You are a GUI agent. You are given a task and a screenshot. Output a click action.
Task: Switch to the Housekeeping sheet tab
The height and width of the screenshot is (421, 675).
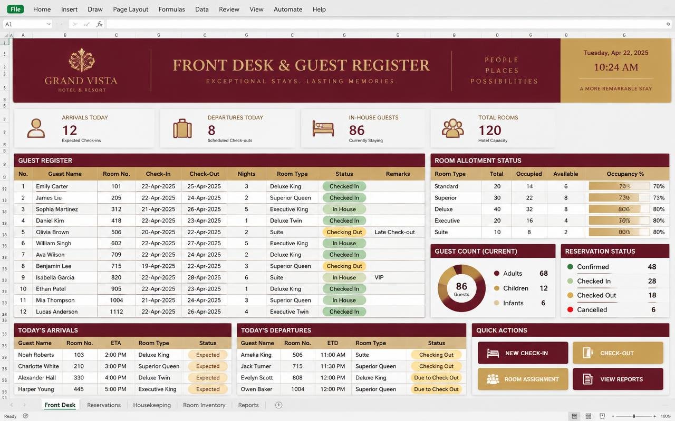[152, 405]
